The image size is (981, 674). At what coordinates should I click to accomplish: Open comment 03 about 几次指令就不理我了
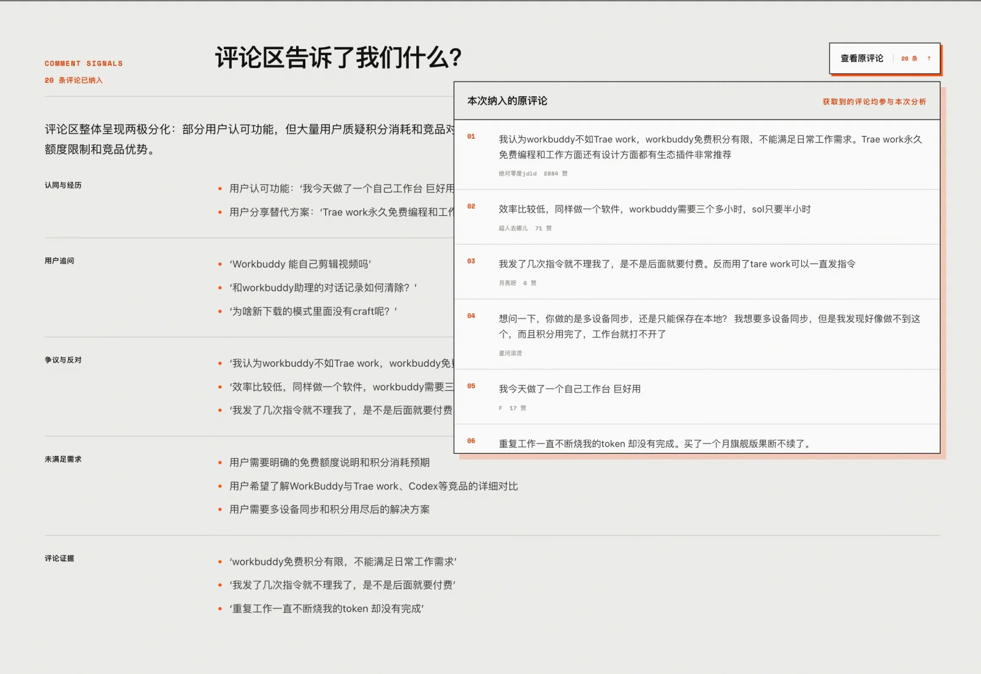[697, 272]
